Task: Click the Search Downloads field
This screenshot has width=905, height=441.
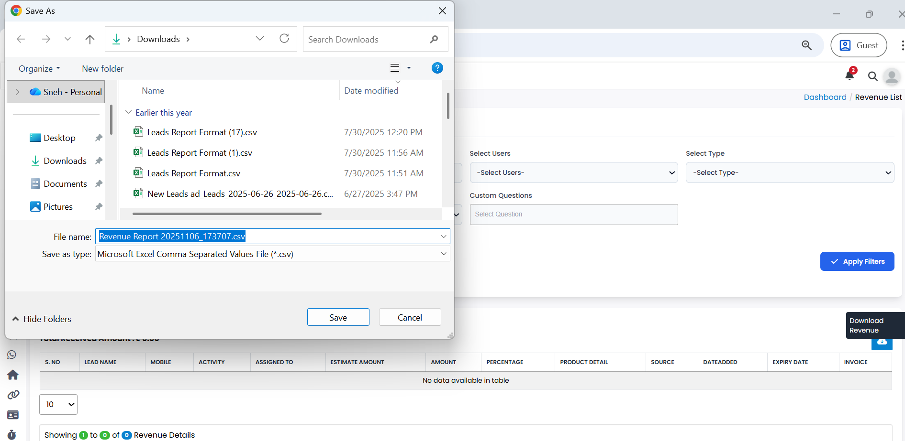Action: (366, 39)
